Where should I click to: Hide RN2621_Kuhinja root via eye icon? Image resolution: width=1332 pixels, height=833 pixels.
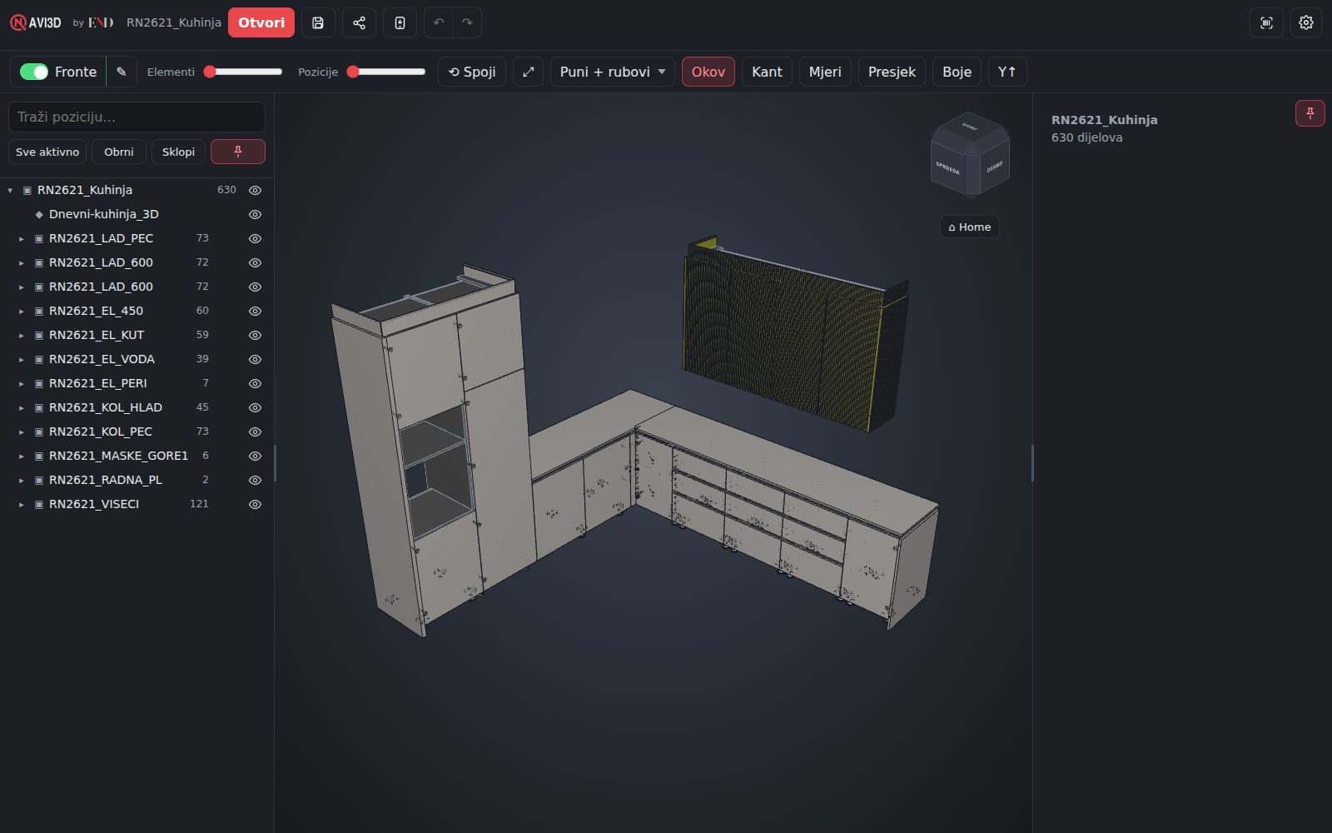pyautogui.click(x=256, y=190)
